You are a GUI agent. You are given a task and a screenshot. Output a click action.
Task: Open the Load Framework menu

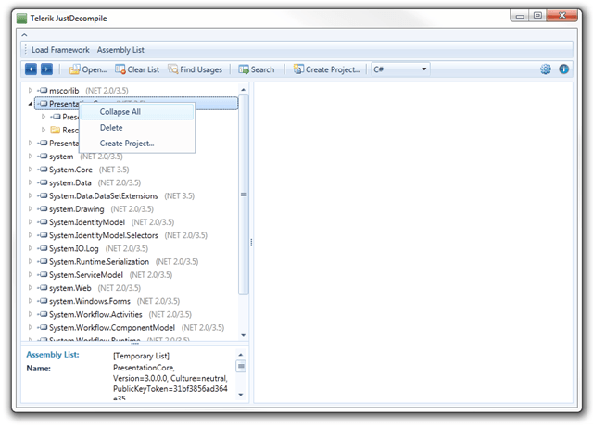point(60,50)
